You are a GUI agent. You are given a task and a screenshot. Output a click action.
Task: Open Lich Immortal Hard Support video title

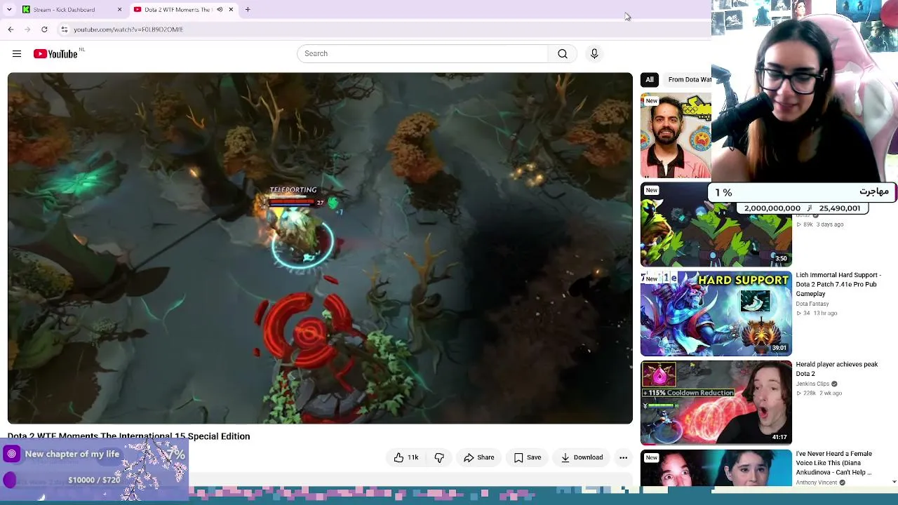pos(838,285)
